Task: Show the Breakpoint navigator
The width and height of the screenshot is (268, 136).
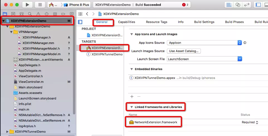Action: (x=63, y=14)
